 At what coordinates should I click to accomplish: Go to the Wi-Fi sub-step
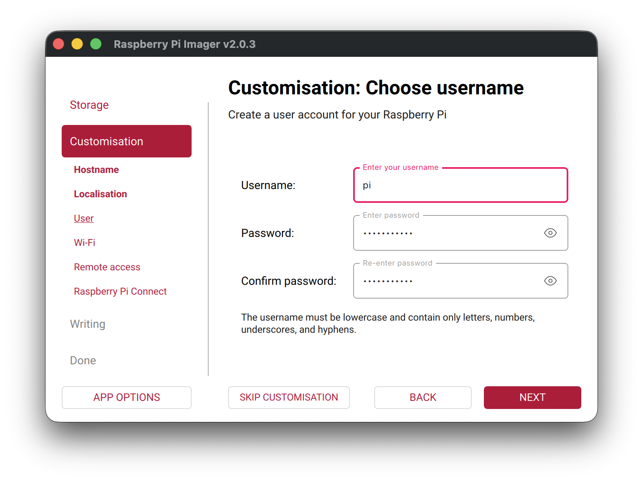[x=84, y=243]
